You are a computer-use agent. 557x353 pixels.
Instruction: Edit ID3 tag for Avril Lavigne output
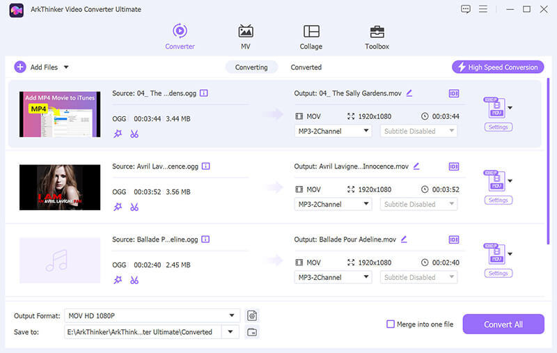[x=454, y=166]
